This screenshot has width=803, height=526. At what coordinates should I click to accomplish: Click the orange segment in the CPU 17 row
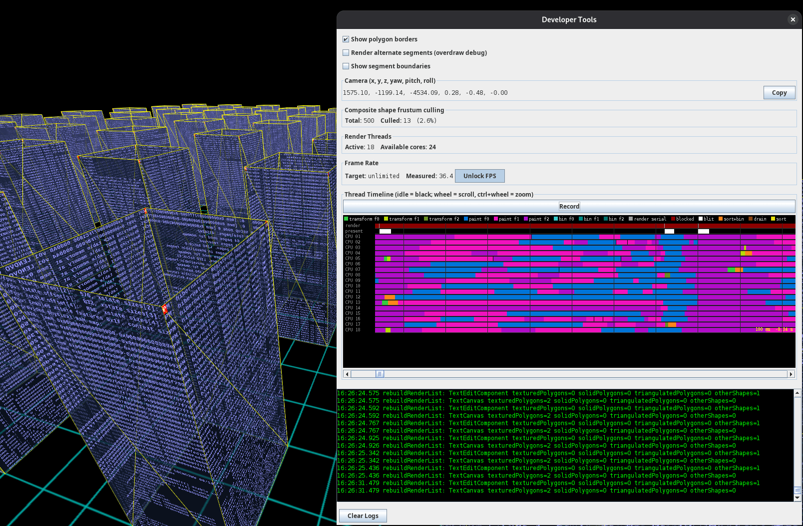(x=672, y=324)
